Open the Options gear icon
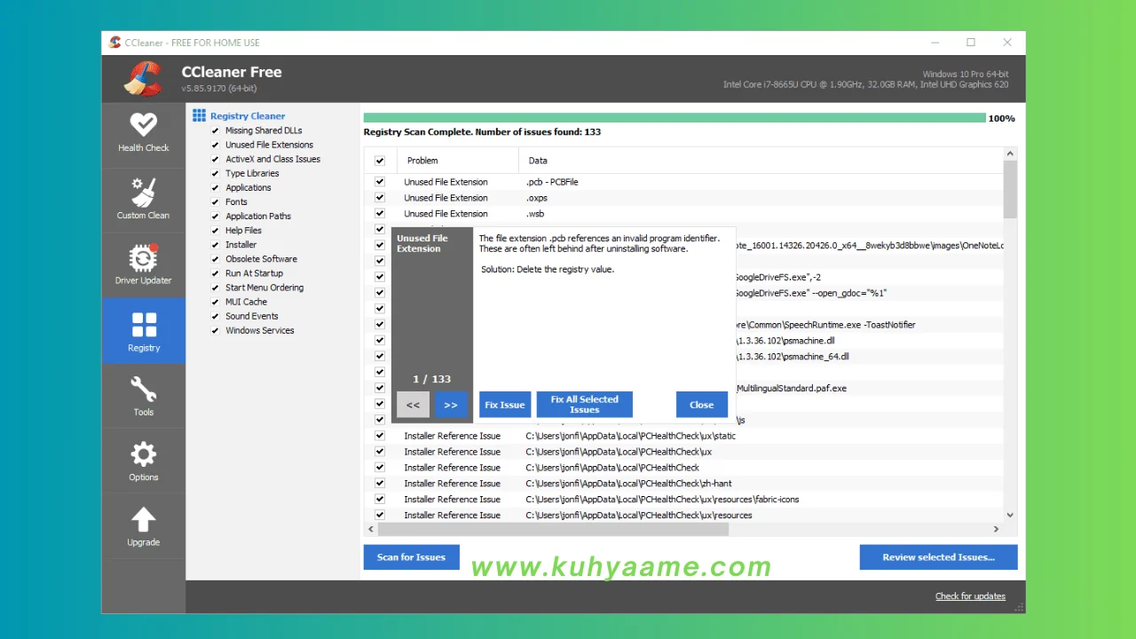1136x639 pixels. [x=143, y=454]
